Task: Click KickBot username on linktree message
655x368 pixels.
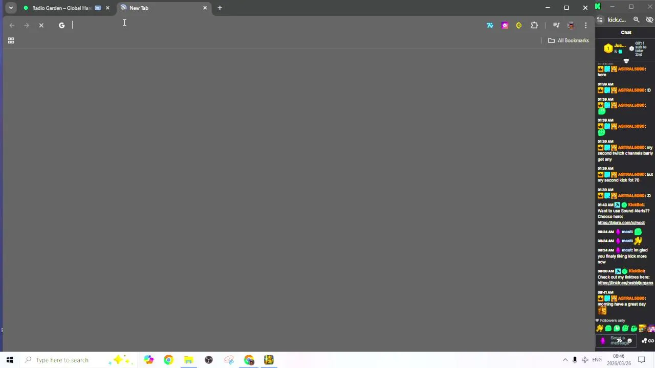Action: (x=637, y=271)
